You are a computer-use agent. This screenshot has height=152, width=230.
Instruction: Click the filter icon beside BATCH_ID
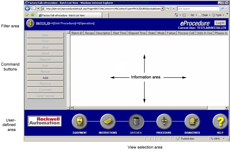pyautogui.click(x=30, y=23)
